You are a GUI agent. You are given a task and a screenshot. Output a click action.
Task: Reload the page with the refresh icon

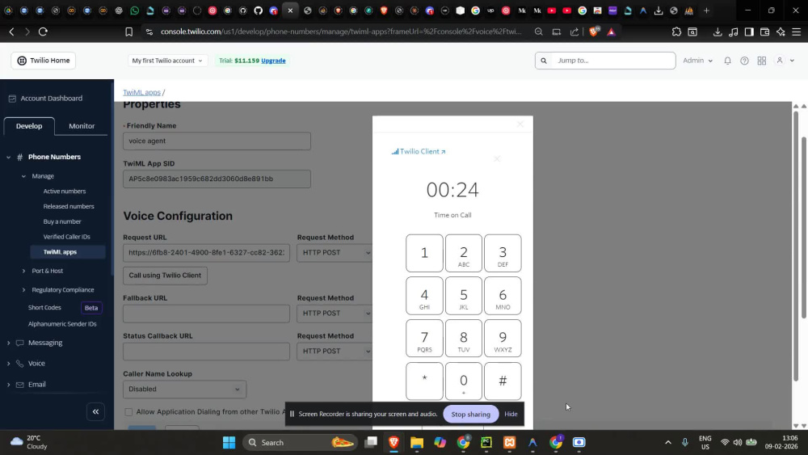pyautogui.click(x=44, y=32)
